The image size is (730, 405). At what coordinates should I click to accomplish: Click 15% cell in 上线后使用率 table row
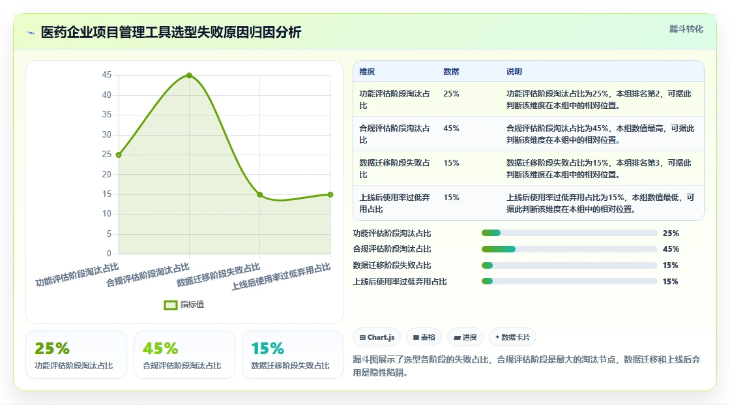point(451,197)
